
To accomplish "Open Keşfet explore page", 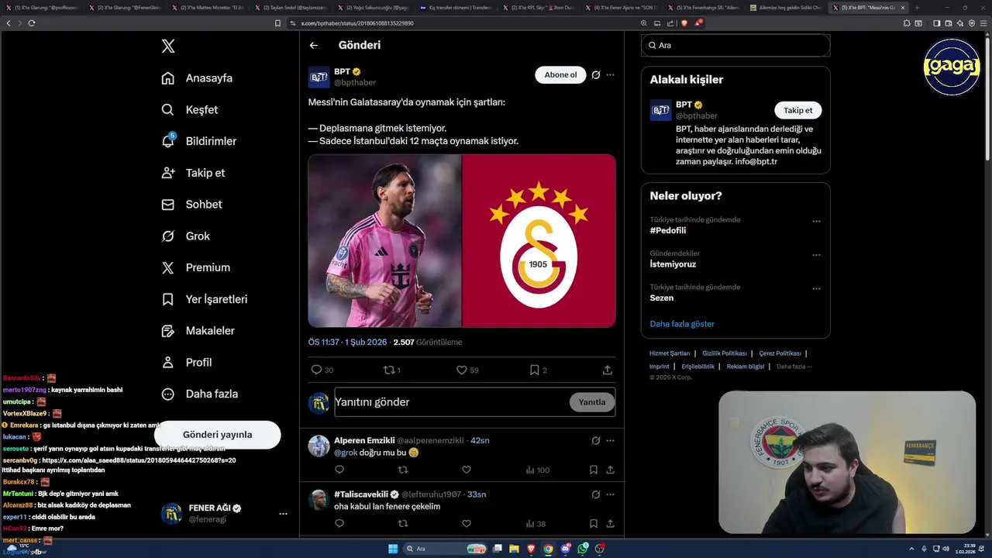I will (189, 110).
